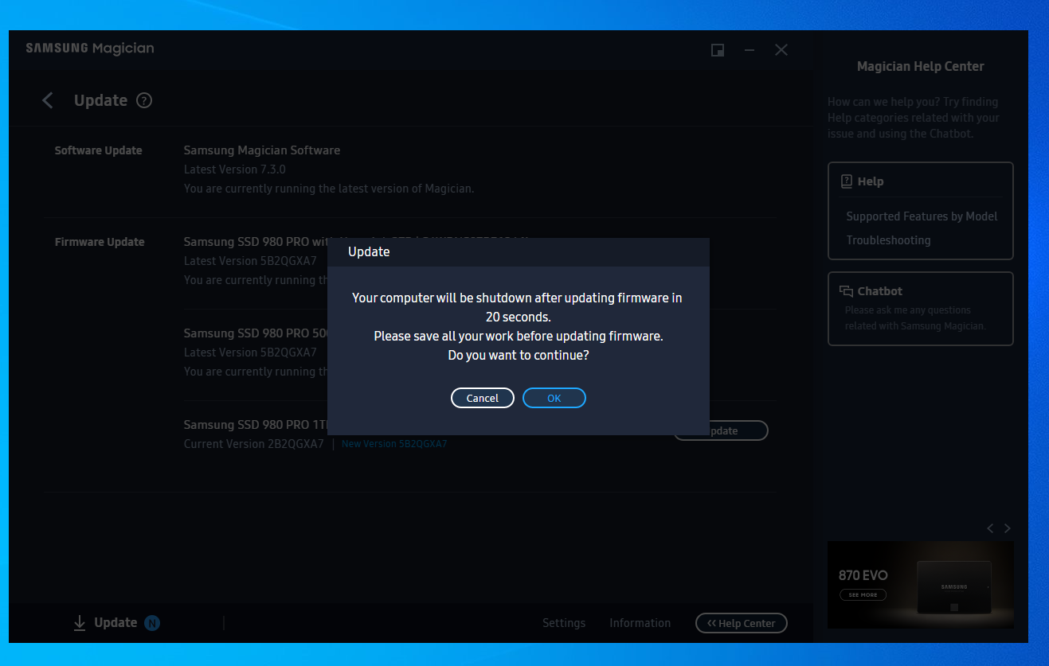Viewport: 1049px width, 666px height.
Task: Open the Chatbot card
Action: [x=921, y=309]
